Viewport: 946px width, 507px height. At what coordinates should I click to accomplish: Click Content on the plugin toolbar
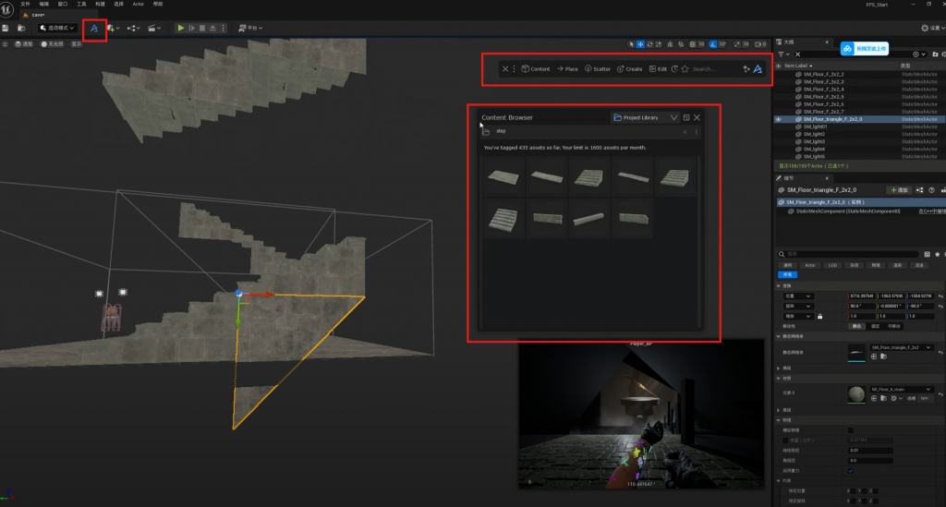(x=536, y=68)
